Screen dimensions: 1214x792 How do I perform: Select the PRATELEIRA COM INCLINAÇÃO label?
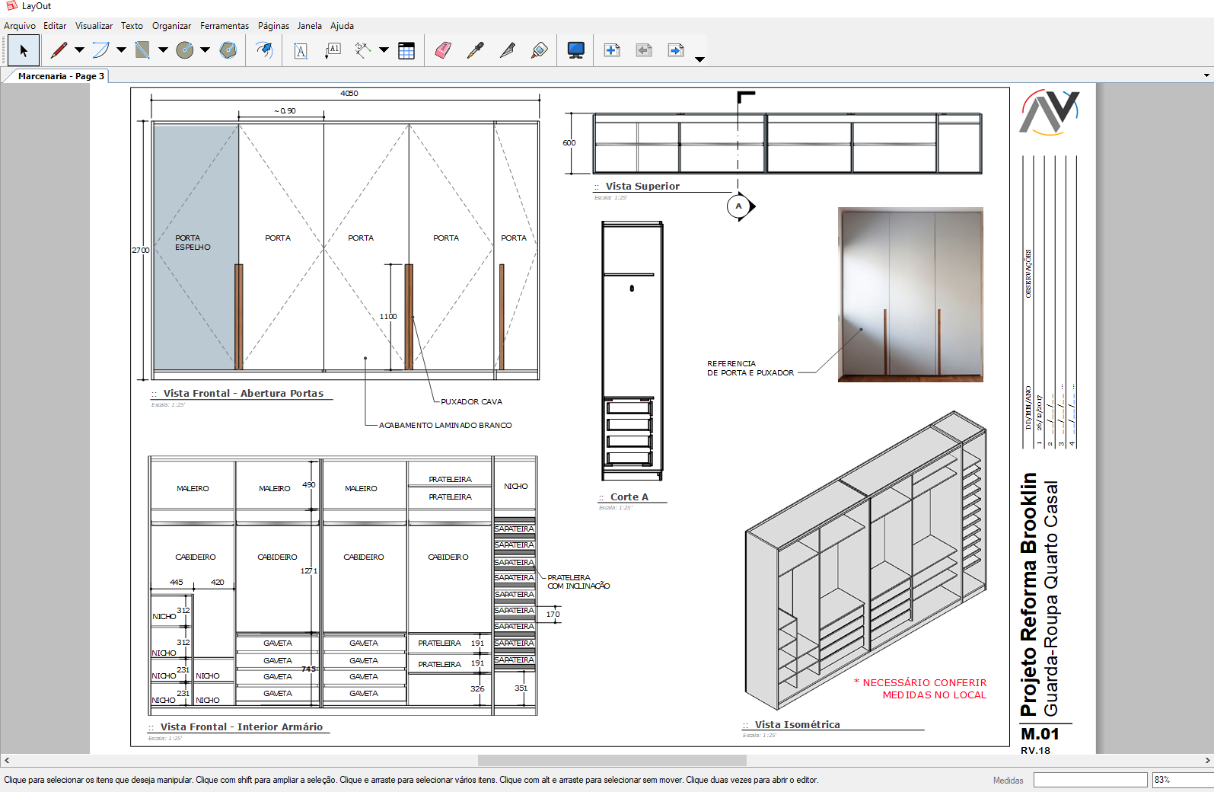578,582
